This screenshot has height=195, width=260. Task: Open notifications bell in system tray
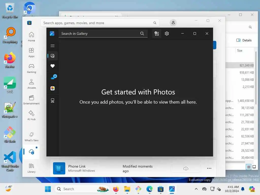243,189
